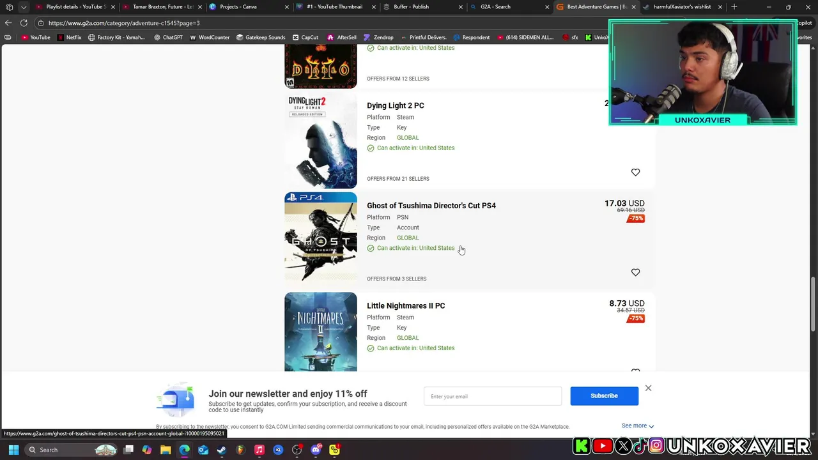Open Zendrop bookmark
818x460 pixels.
point(379,38)
